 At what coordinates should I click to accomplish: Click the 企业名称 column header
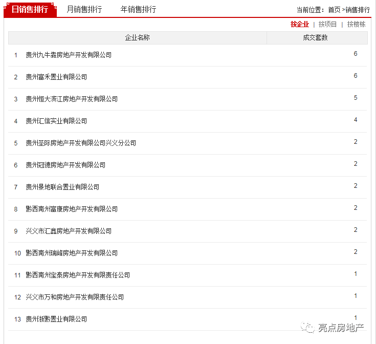pyautogui.click(x=138, y=38)
